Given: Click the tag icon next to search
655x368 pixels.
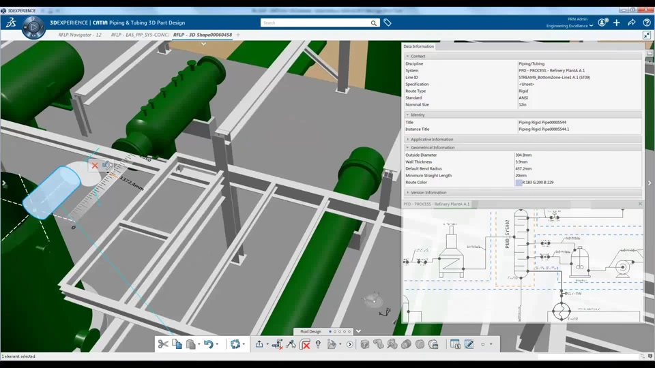Looking at the screenshot, I should click(388, 22).
